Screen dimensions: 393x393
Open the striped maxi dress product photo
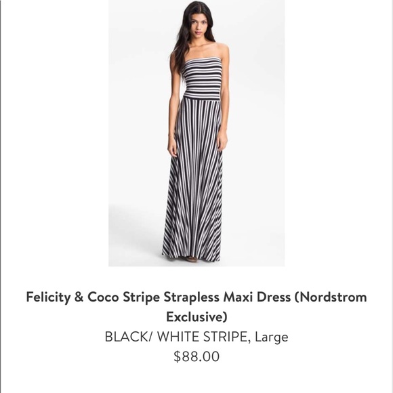pos(196,133)
